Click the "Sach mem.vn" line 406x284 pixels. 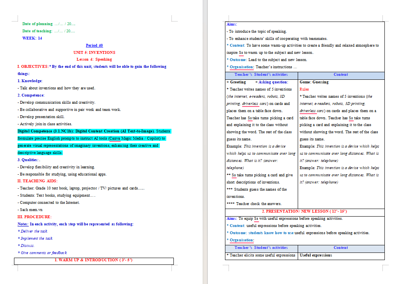click(x=30, y=210)
